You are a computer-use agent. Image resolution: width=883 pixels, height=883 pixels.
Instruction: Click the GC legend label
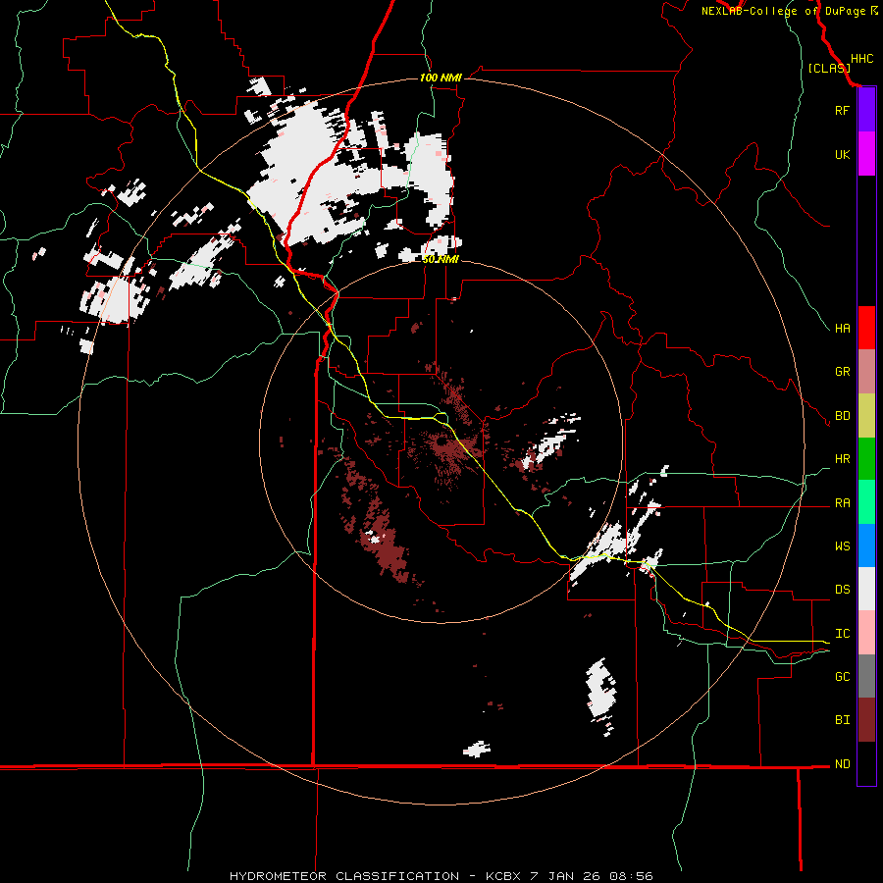[842, 677]
